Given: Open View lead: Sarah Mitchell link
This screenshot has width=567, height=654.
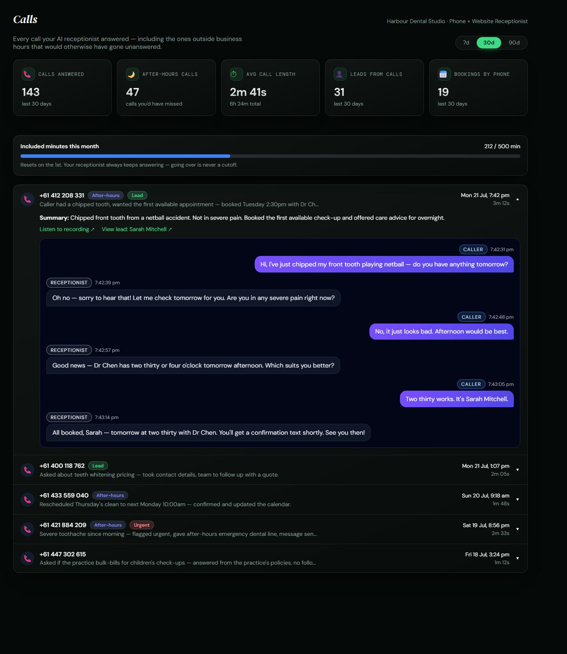Looking at the screenshot, I should point(137,229).
